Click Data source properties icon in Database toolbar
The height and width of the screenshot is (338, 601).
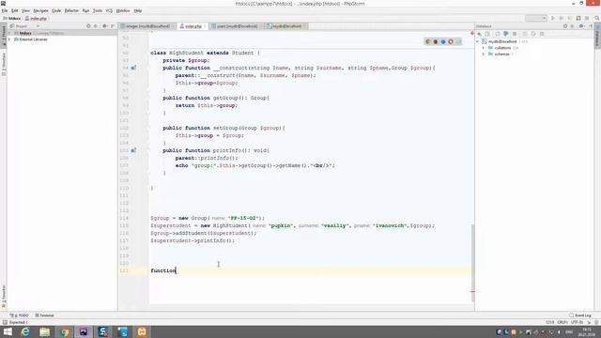pyautogui.click(x=506, y=34)
